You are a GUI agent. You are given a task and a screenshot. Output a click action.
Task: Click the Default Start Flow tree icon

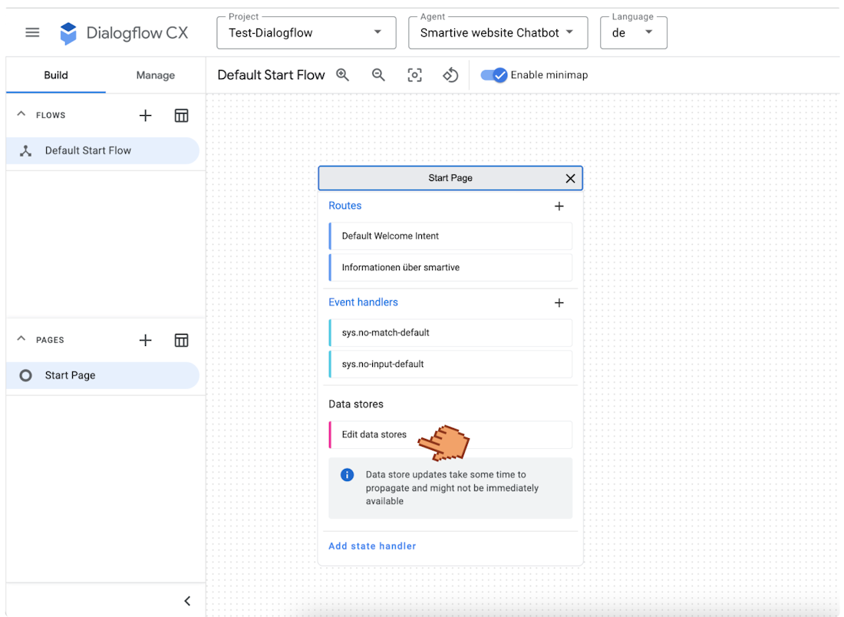click(25, 150)
